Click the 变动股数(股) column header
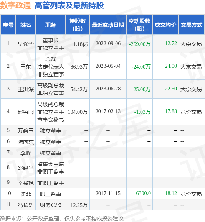The image size is (205, 222). click(139, 25)
